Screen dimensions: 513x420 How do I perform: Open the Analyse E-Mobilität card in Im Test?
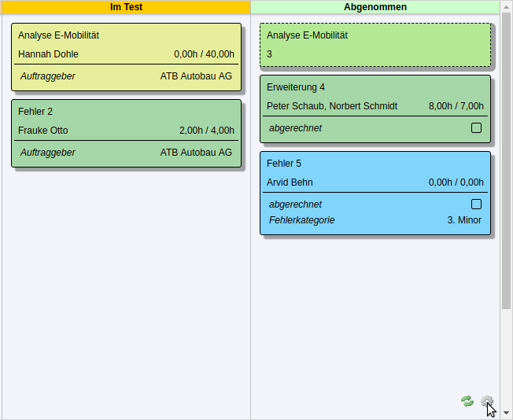(59, 35)
